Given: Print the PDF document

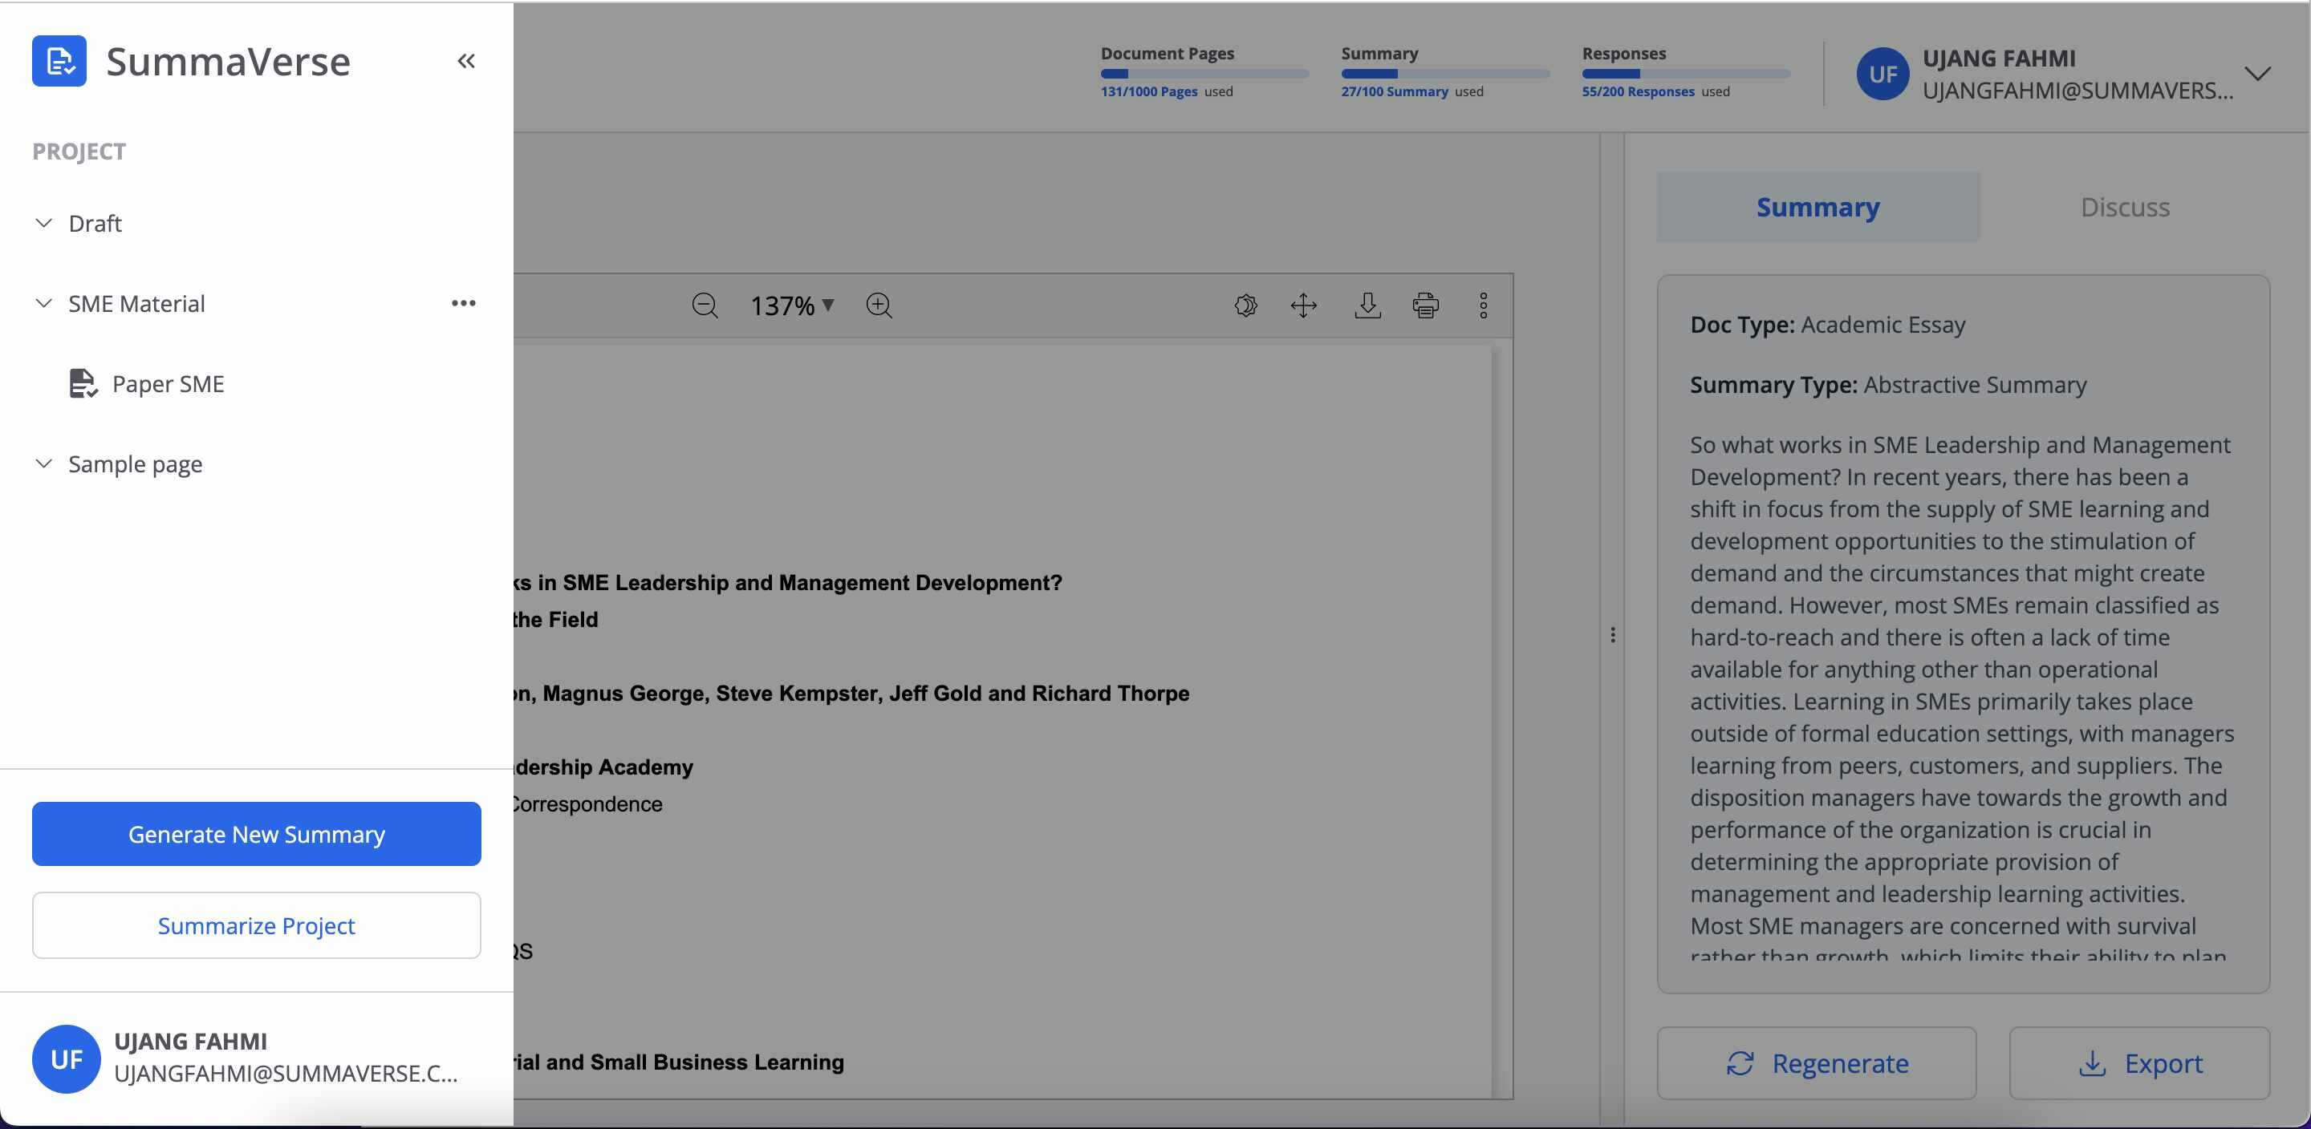Looking at the screenshot, I should tap(1426, 306).
